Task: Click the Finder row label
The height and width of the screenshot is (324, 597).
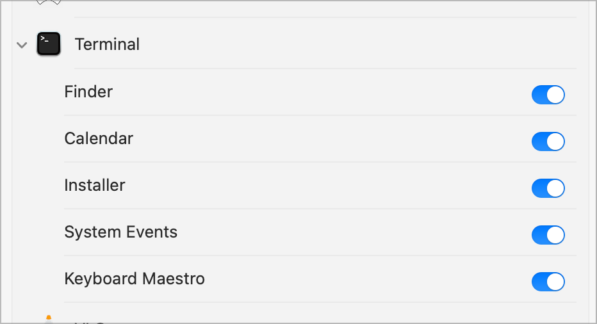Action: 88,92
